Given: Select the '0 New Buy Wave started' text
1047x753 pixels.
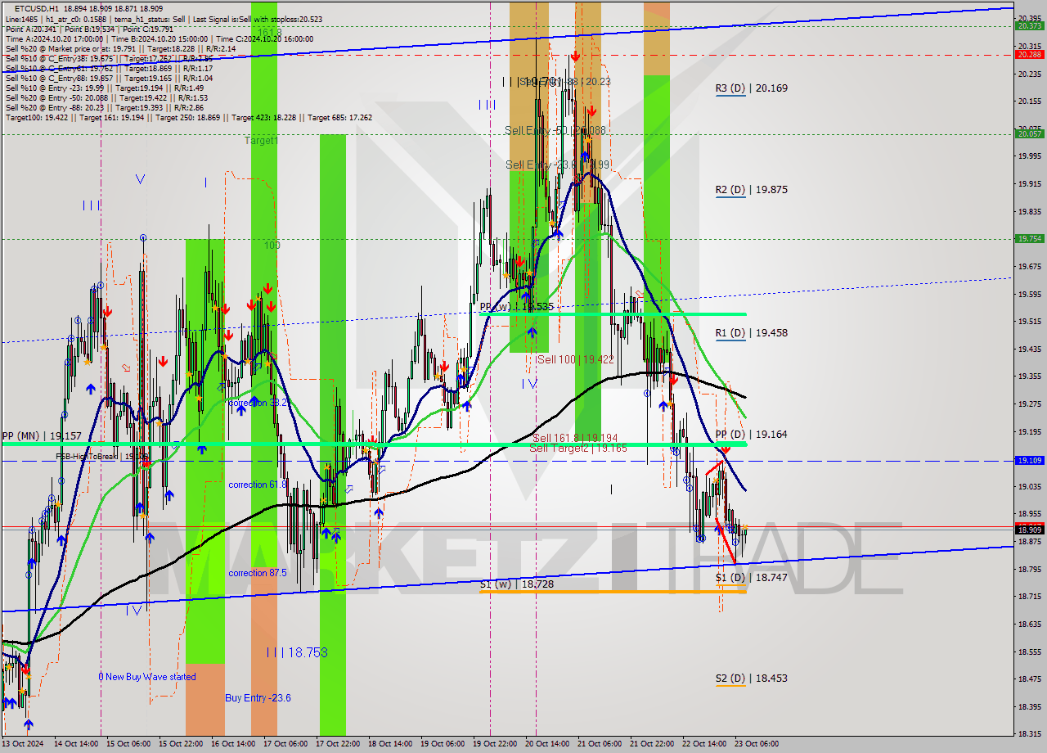Looking at the screenshot, I should pos(147,677).
